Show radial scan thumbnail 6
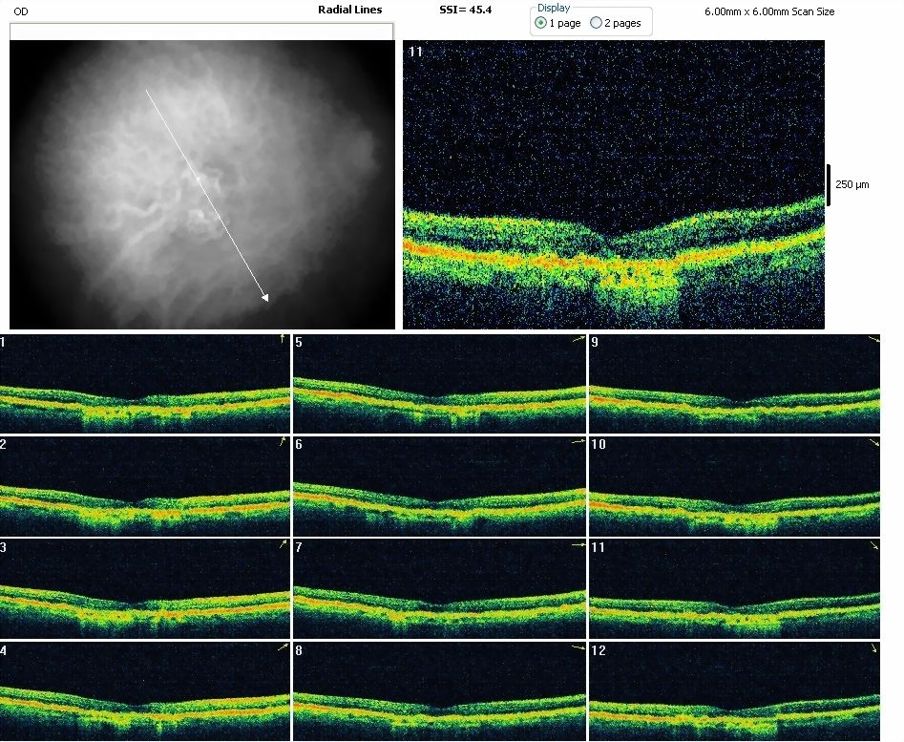 click(439, 486)
